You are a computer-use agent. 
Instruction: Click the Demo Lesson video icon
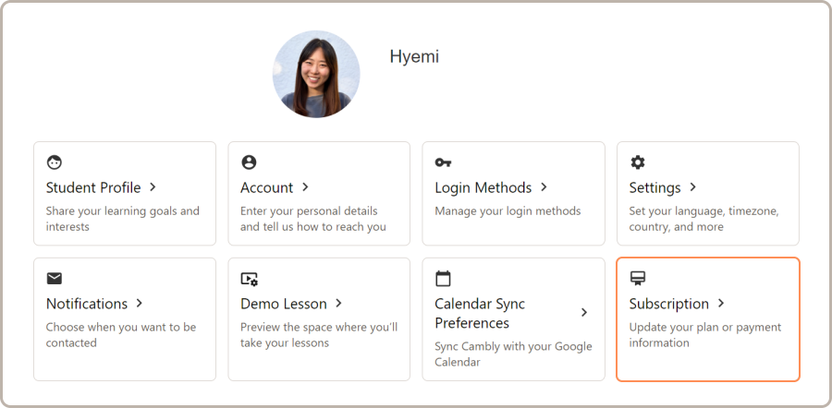click(x=249, y=279)
